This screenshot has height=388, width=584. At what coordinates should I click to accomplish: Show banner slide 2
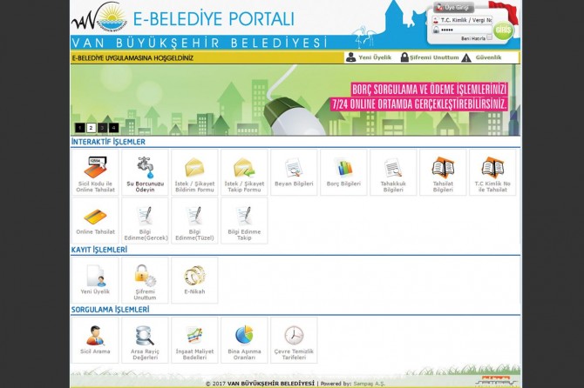click(x=92, y=128)
